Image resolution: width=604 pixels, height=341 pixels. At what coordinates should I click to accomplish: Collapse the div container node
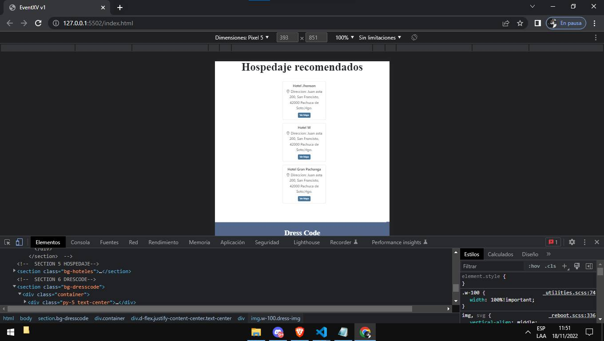tap(20, 294)
